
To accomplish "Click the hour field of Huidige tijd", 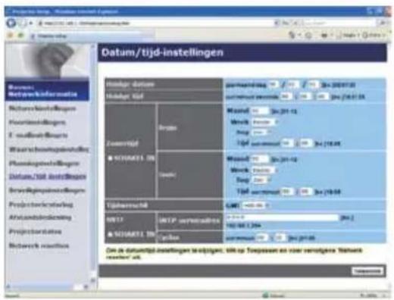I will tap(286, 96).
